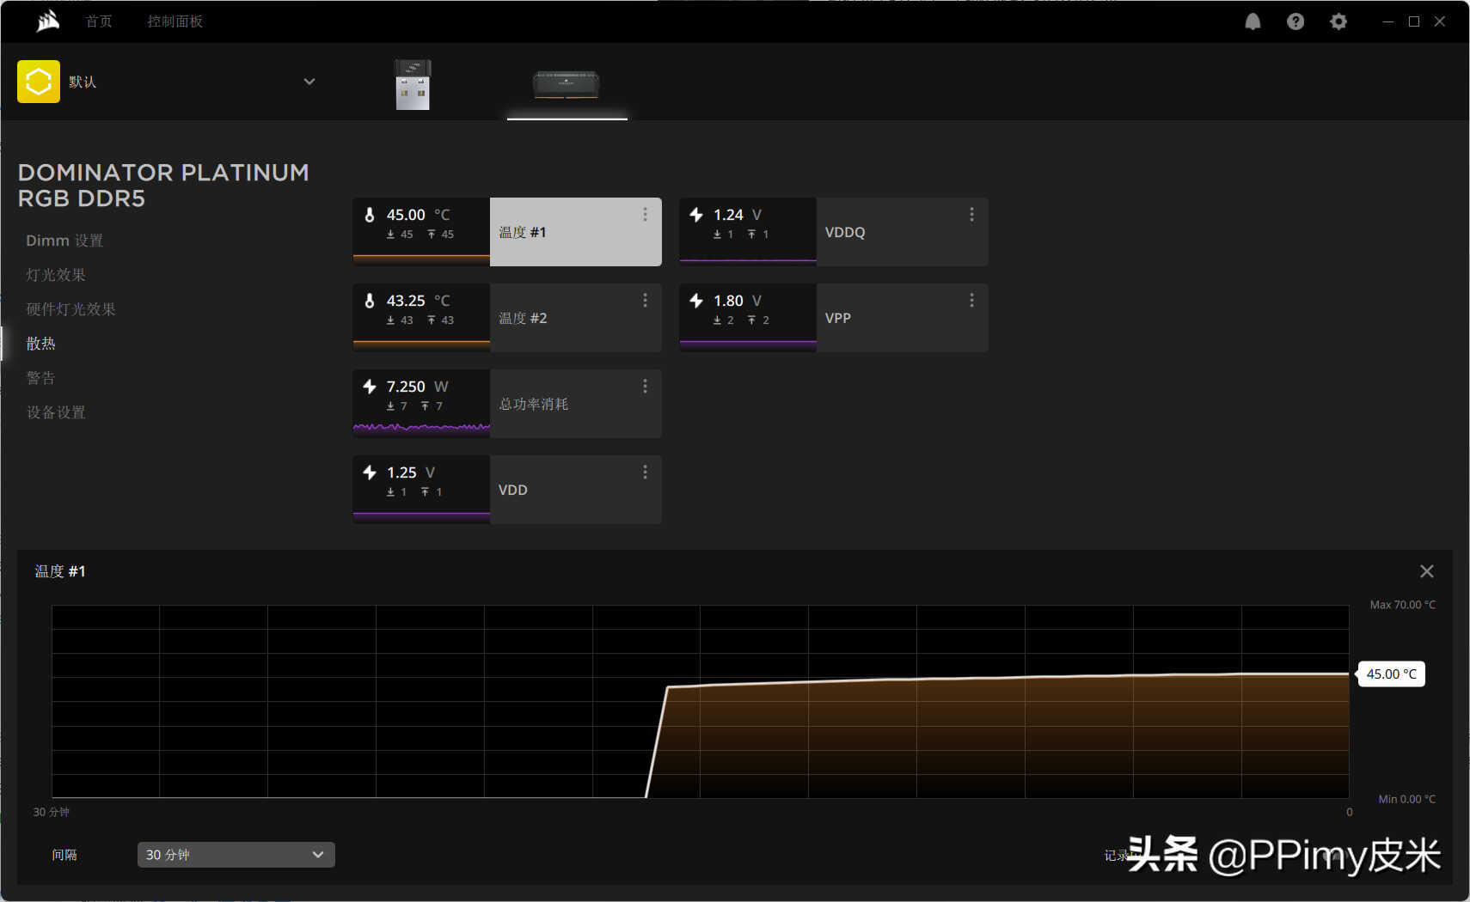Click the lightning icon beside 1.24 V
The image size is (1470, 902).
coord(696,215)
